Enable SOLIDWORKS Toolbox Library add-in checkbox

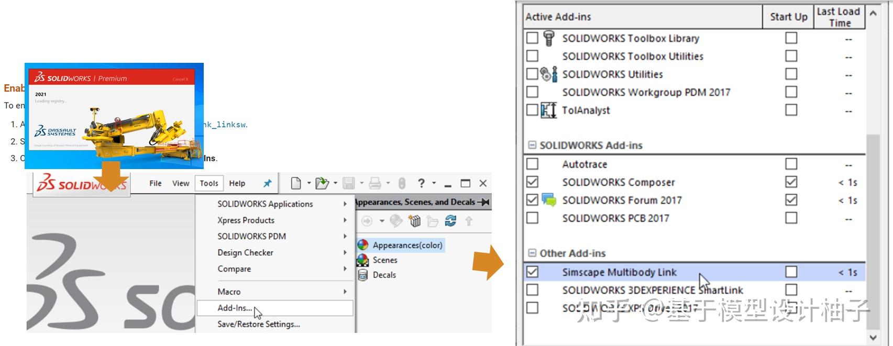(x=532, y=38)
